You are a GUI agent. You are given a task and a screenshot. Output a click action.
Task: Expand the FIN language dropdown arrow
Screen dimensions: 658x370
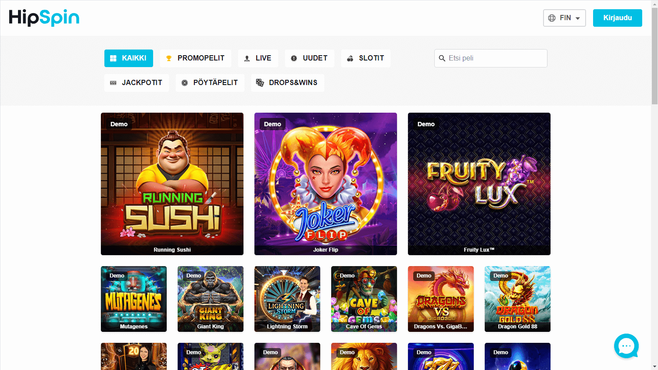[578, 18]
